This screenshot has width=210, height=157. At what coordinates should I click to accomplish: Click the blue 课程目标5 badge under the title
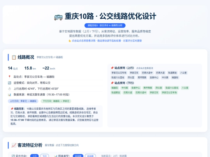pos(105,25)
